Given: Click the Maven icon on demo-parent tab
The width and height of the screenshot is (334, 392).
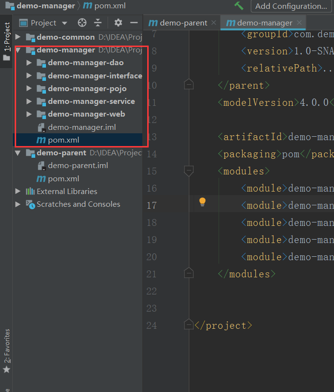Looking at the screenshot, I should tap(153, 23).
